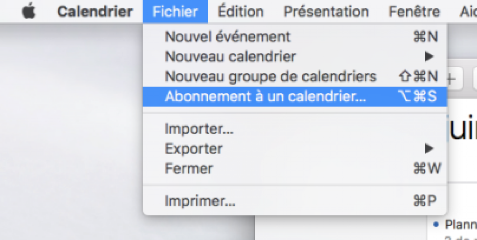477x240 pixels.
Task: Open the Fenêtre menu
Action: 414,12
